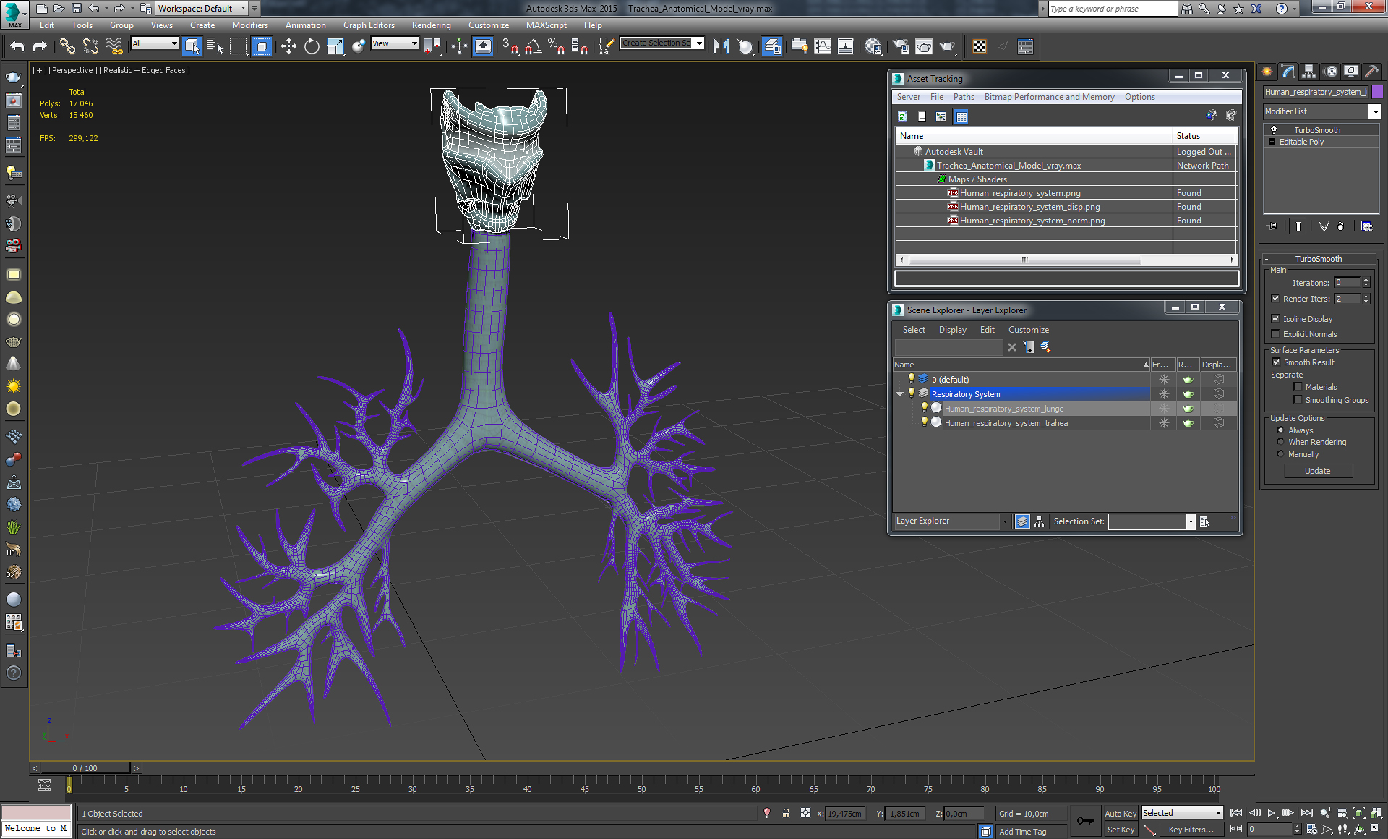The width and height of the screenshot is (1388, 839).
Task: Select the Rotate tool in main toolbar
Action: coord(312,47)
